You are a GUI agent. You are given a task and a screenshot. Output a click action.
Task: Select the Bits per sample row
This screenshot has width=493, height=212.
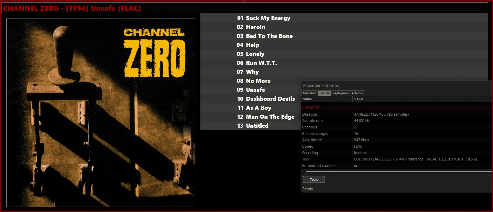396,134
